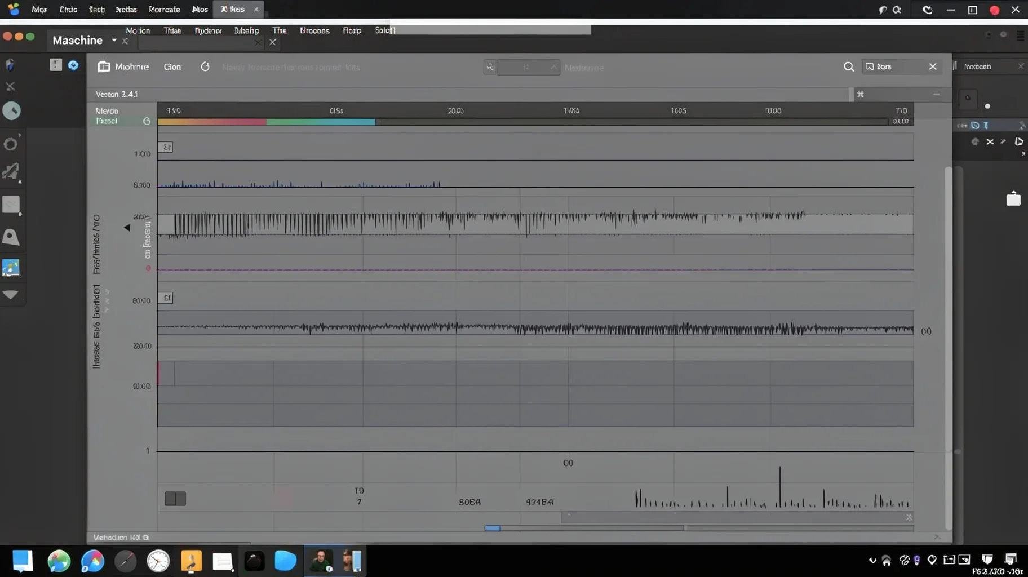This screenshot has height=577, width=1028.
Task: Click the dark square control in right panel
Action: (x=968, y=99)
